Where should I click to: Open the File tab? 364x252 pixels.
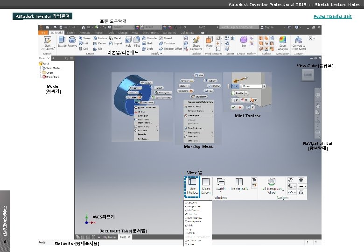pos(43,33)
